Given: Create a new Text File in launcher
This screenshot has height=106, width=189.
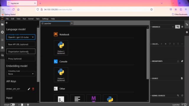Looking at the screenshot, I should coord(77,98).
